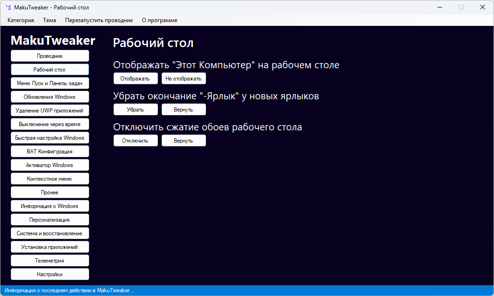Open Удаление UWP приложений section
This screenshot has width=494, height=296.
50,111
